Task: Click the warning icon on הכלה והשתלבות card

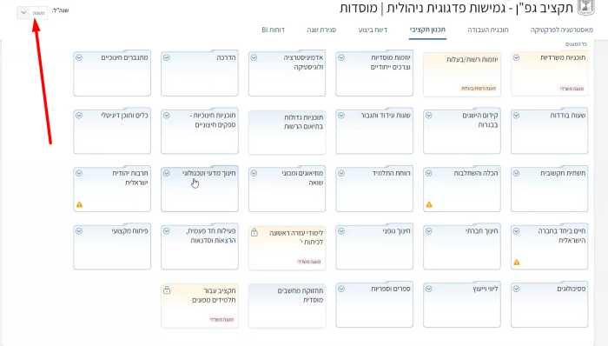Action: point(429,204)
